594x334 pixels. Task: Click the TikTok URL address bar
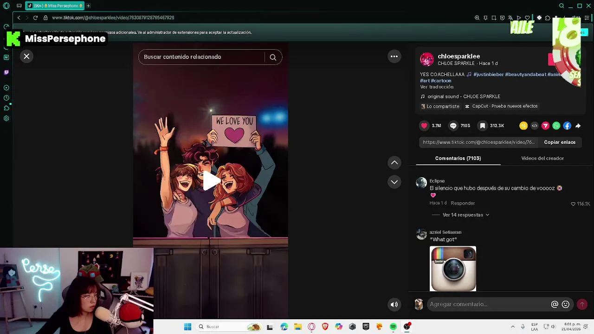[113, 18]
